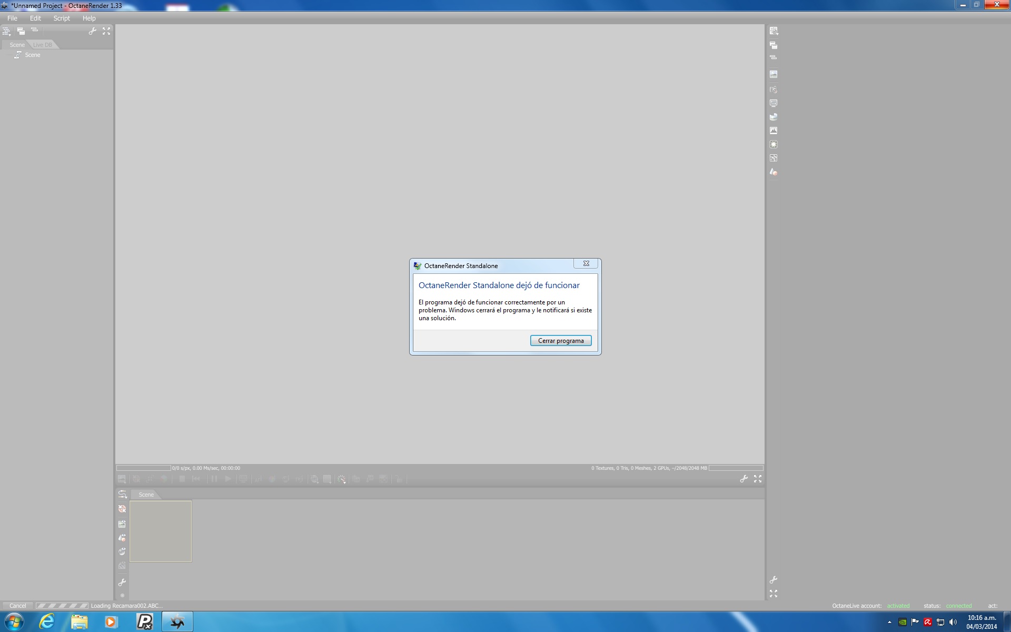Click the stacked windows icon in outliner toolbar

(x=21, y=31)
